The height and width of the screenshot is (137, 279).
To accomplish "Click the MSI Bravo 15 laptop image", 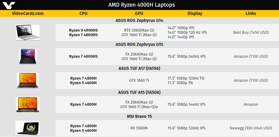I will [x=28, y=128].
